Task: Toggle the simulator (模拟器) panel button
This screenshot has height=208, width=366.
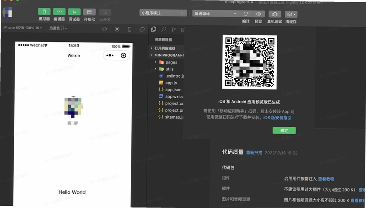Action: tap(44, 12)
